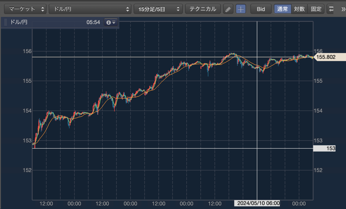Open the マーケット dropdown
Image resolution: width=346 pixels, height=209 pixels.
[x=26, y=9]
